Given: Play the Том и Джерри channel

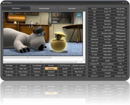Looking at the screenshot, I should point(37,65).
